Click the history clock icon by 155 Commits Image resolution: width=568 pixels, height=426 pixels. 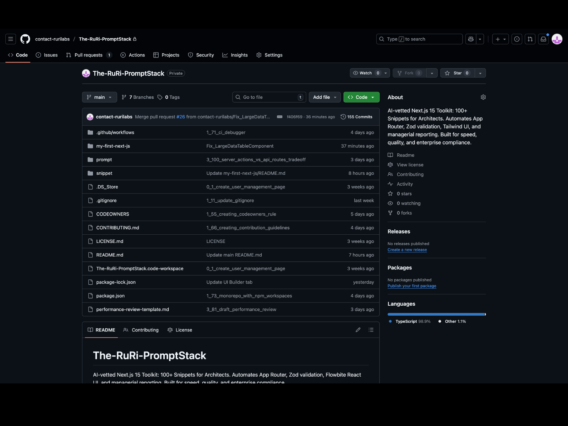pyautogui.click(x=343, y=117)
